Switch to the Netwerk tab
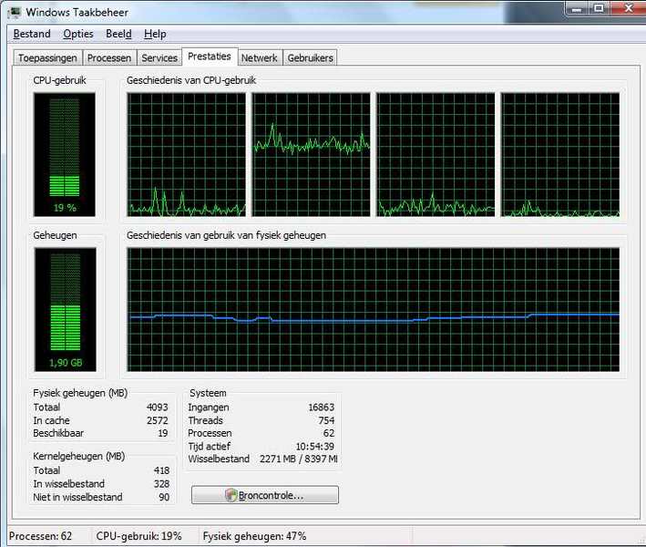Screen dimensions: 646x547 (x=259, y=58)
